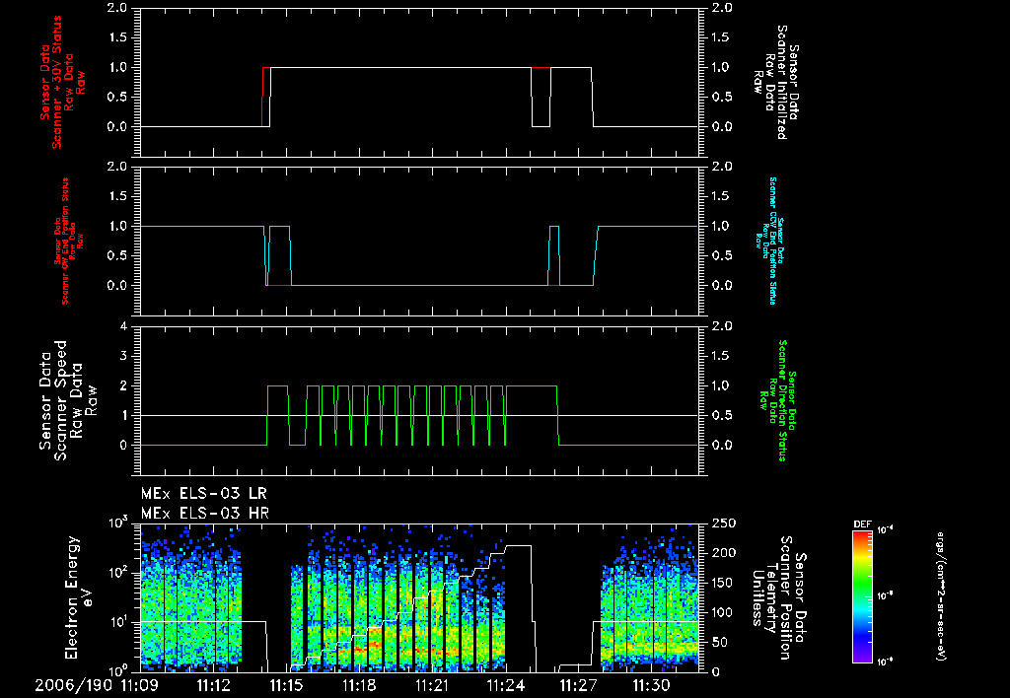Click the 4 tick on the Scanner Speed axis
Viewport: 1010px width, 698px height.
coord(123,326)
